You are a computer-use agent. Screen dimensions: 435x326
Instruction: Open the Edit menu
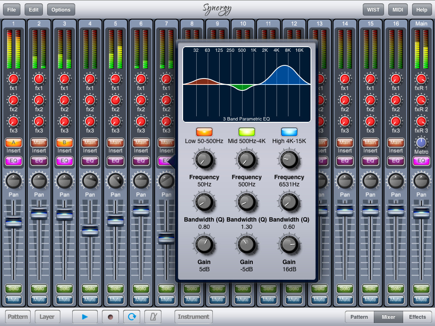[34, 10]
